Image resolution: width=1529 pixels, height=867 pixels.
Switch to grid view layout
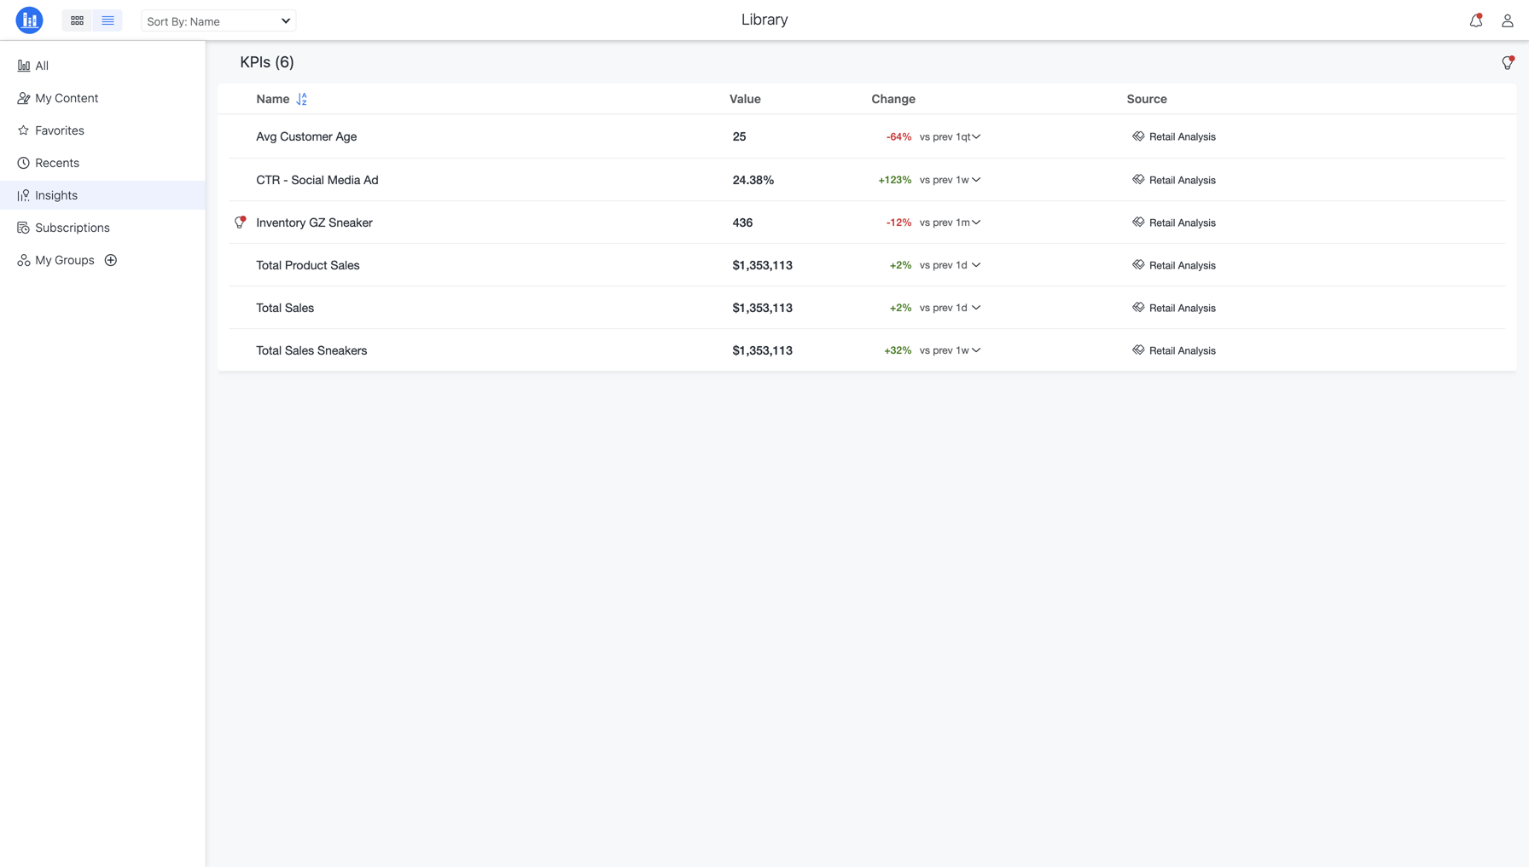pos(77,20)
